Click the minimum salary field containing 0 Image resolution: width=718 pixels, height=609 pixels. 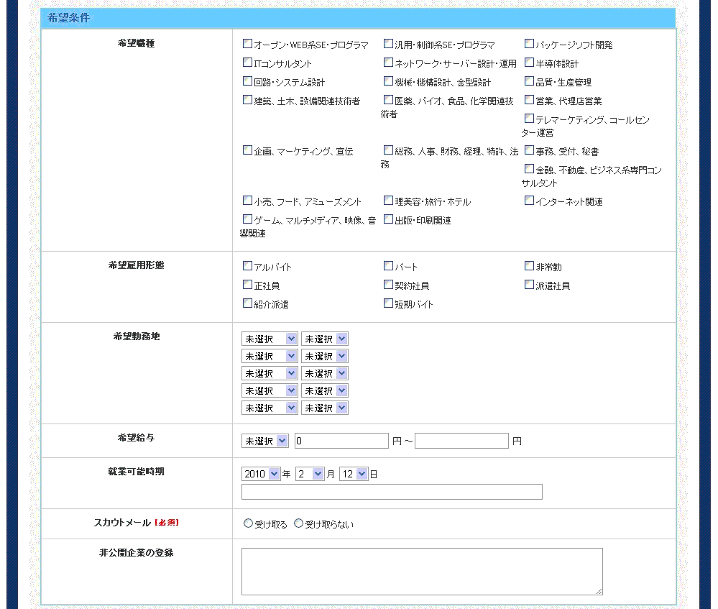coord(341,441)
